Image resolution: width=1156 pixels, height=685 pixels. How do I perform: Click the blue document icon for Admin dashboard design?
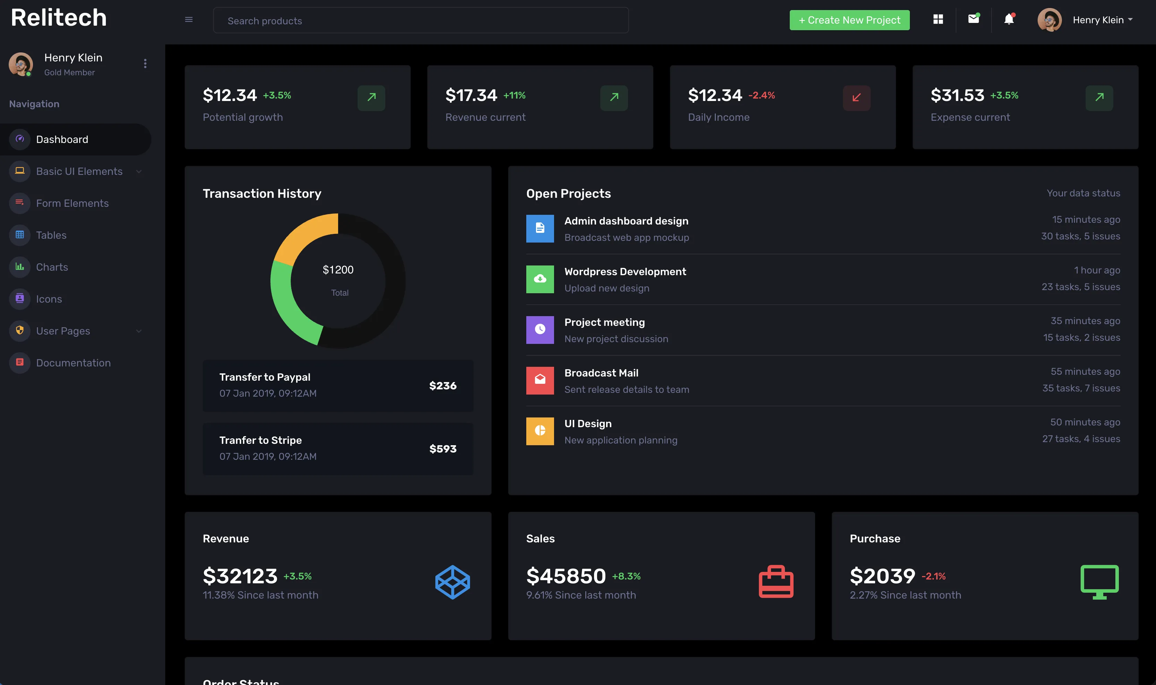pyautogui.click(x=540, y=228)
